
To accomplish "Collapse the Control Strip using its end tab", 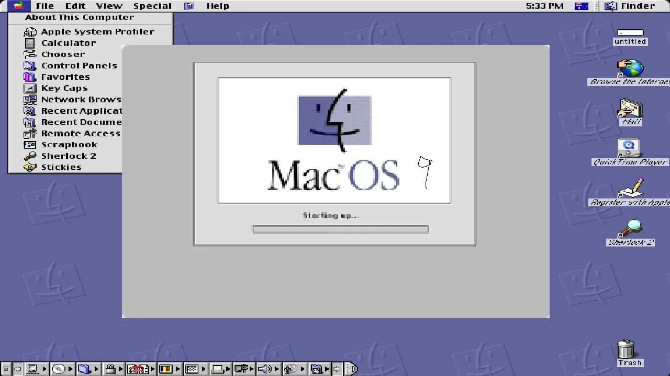I will (351, 369).
